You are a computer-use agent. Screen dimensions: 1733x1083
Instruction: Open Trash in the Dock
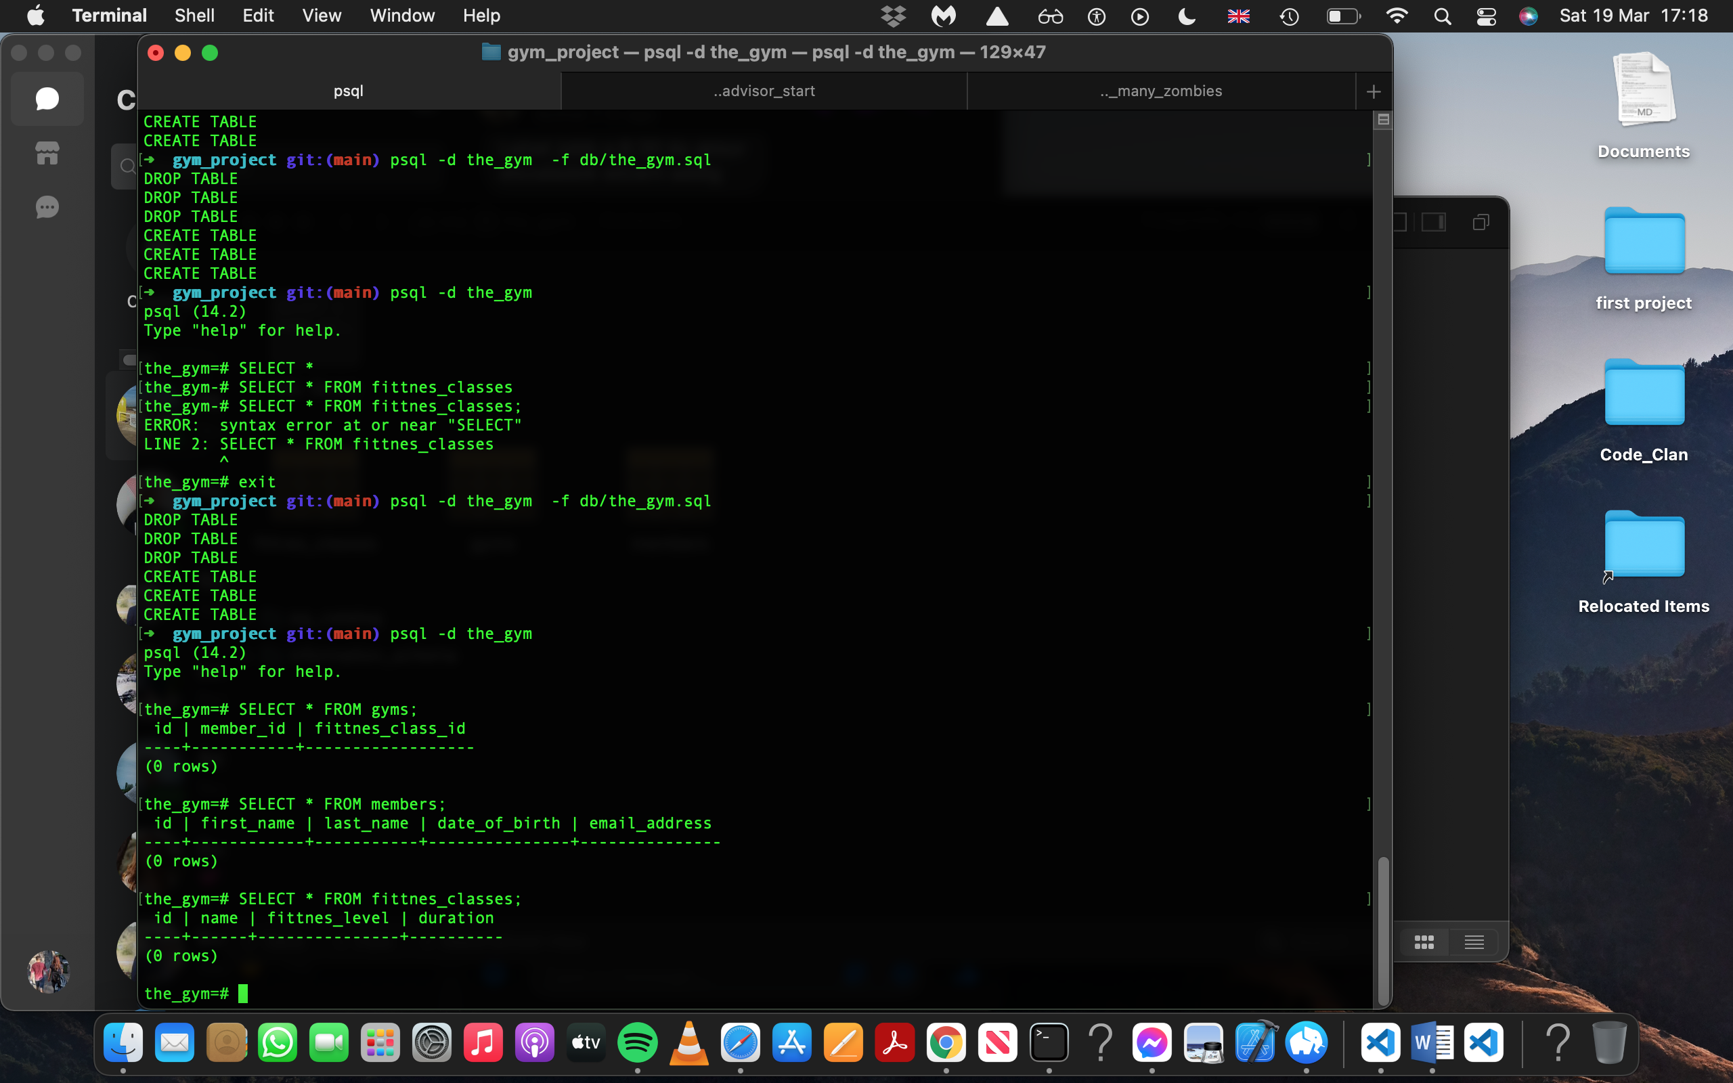(1609, 1042)
